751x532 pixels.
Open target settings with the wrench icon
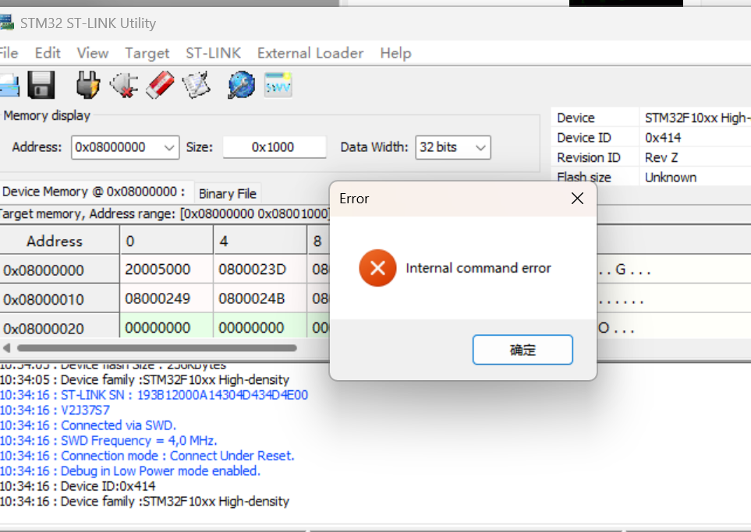click(x=240, y=84)
